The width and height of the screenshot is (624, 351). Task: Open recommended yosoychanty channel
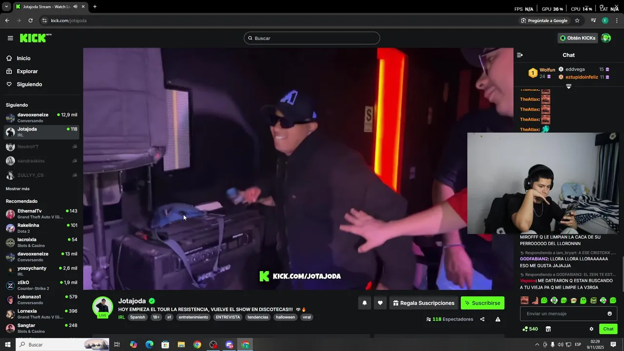pos(41,271)
